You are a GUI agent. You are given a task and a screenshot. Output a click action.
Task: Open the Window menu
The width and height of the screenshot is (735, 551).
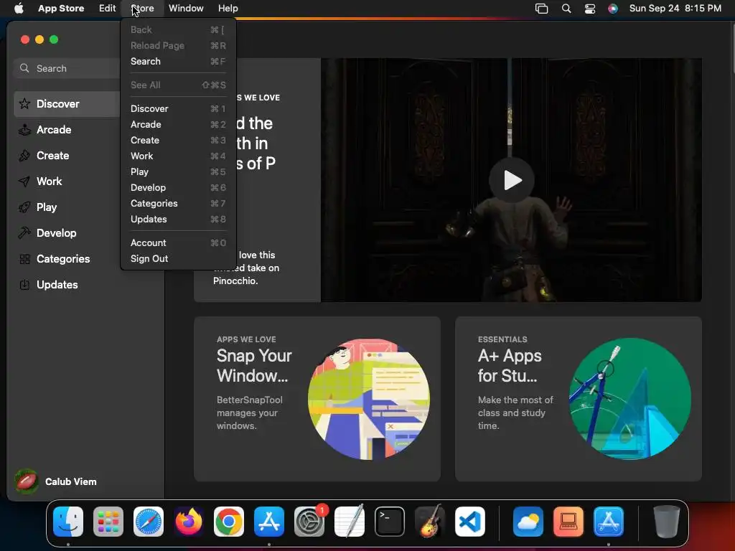coord(186,9)
